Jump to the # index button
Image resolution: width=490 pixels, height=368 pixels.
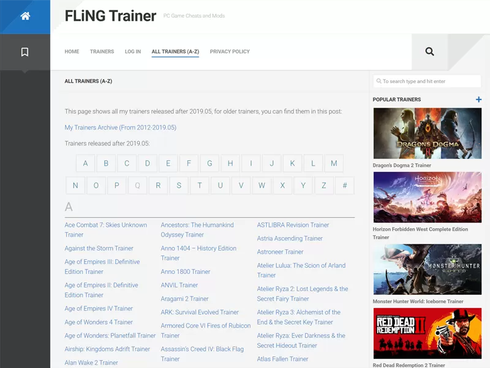[345, 186]
